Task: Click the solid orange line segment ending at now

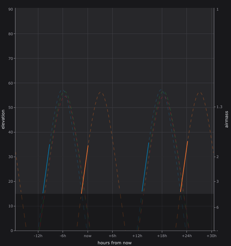Action: 85,170
